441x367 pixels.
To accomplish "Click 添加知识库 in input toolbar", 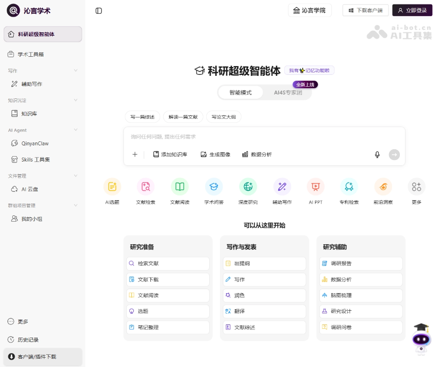I will [170, 155].
